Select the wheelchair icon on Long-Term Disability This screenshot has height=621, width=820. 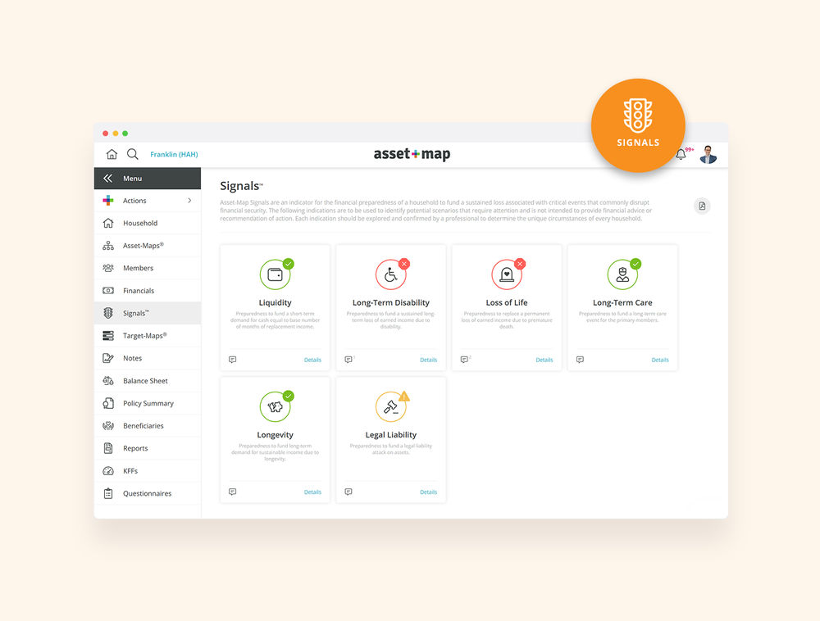[x=390, y=274]
